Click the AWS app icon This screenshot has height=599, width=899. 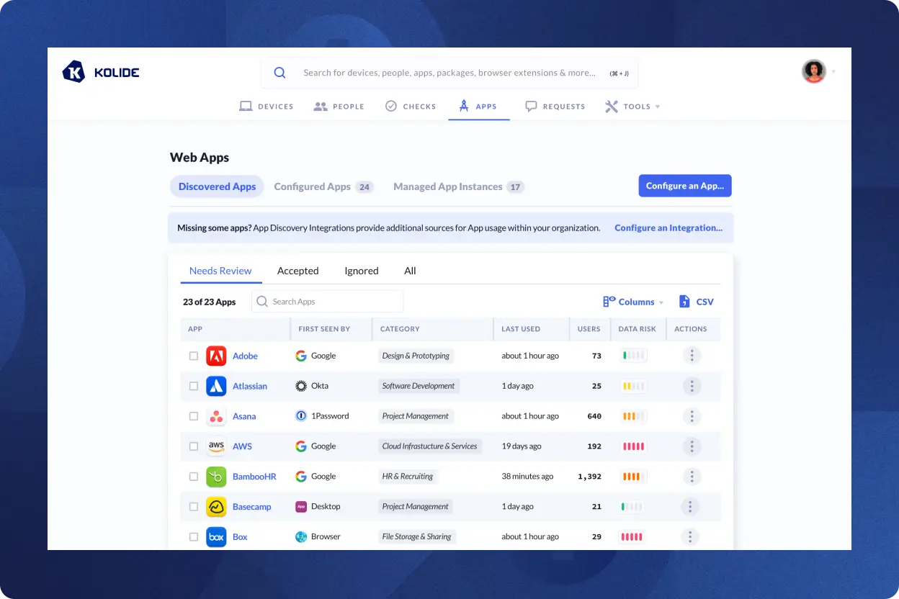point(216,446)
